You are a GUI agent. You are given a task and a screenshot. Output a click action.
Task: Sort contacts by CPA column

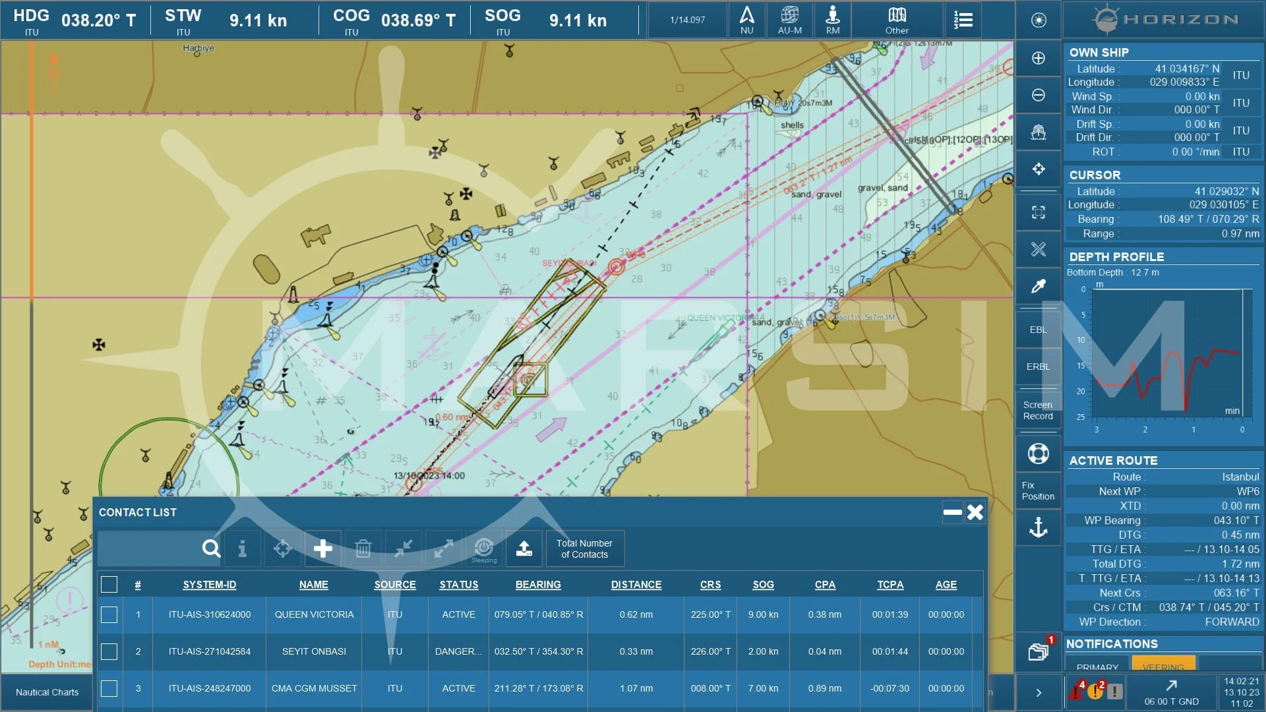point(825,585)
